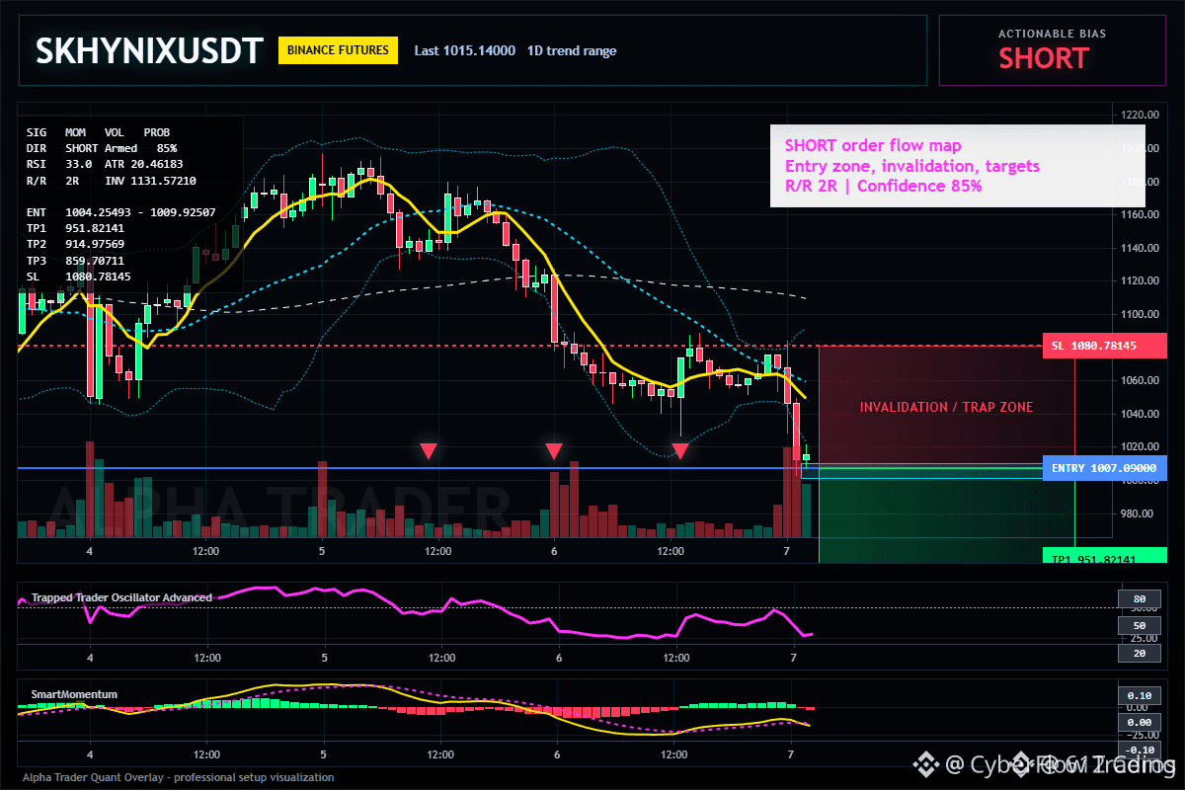Click the RSI 33.0 ATR 20.46183 row
This screenshot has height=790, width=1185.
click(105, 164)
